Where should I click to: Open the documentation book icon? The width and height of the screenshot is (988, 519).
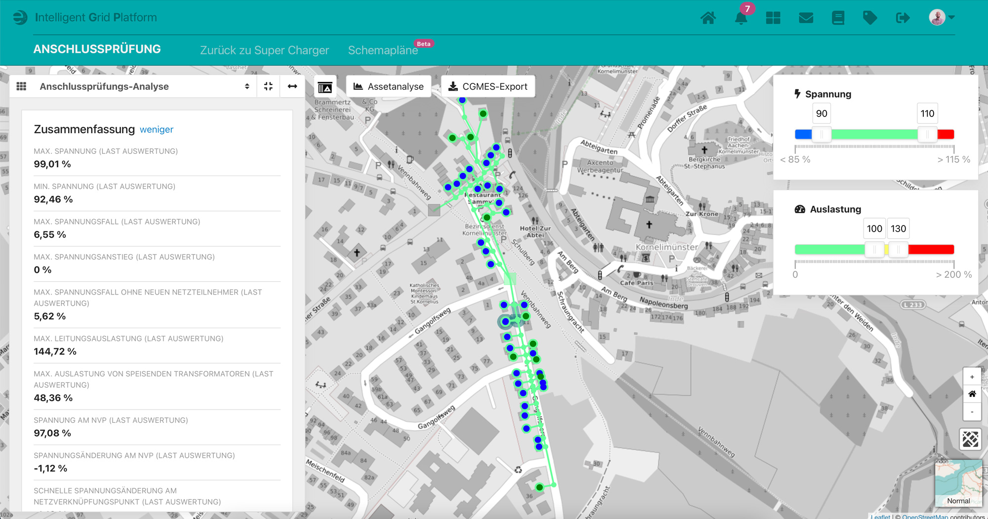tap(838, 17)
